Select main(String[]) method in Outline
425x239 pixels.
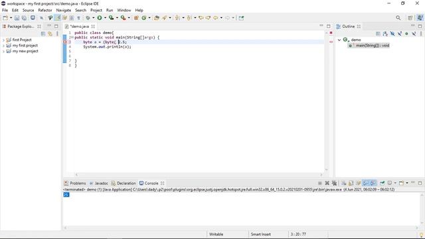click(369, 46)
